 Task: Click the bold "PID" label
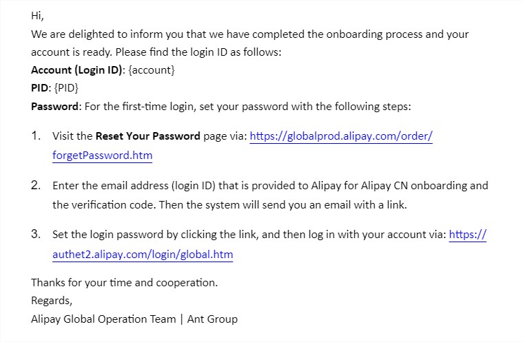pos(40,88)
